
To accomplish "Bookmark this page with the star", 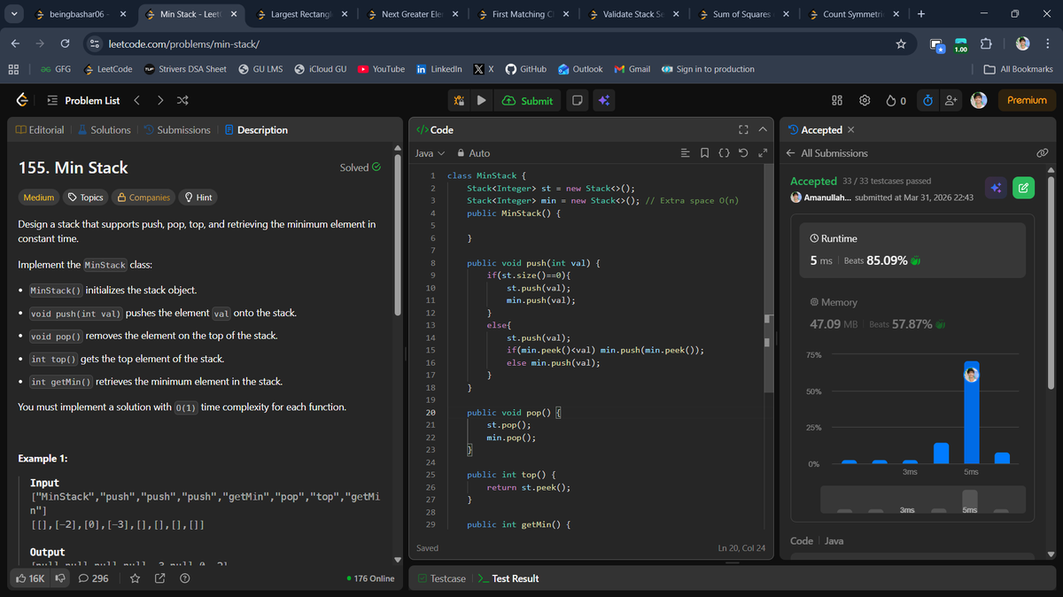I will [x=901, y=43].
